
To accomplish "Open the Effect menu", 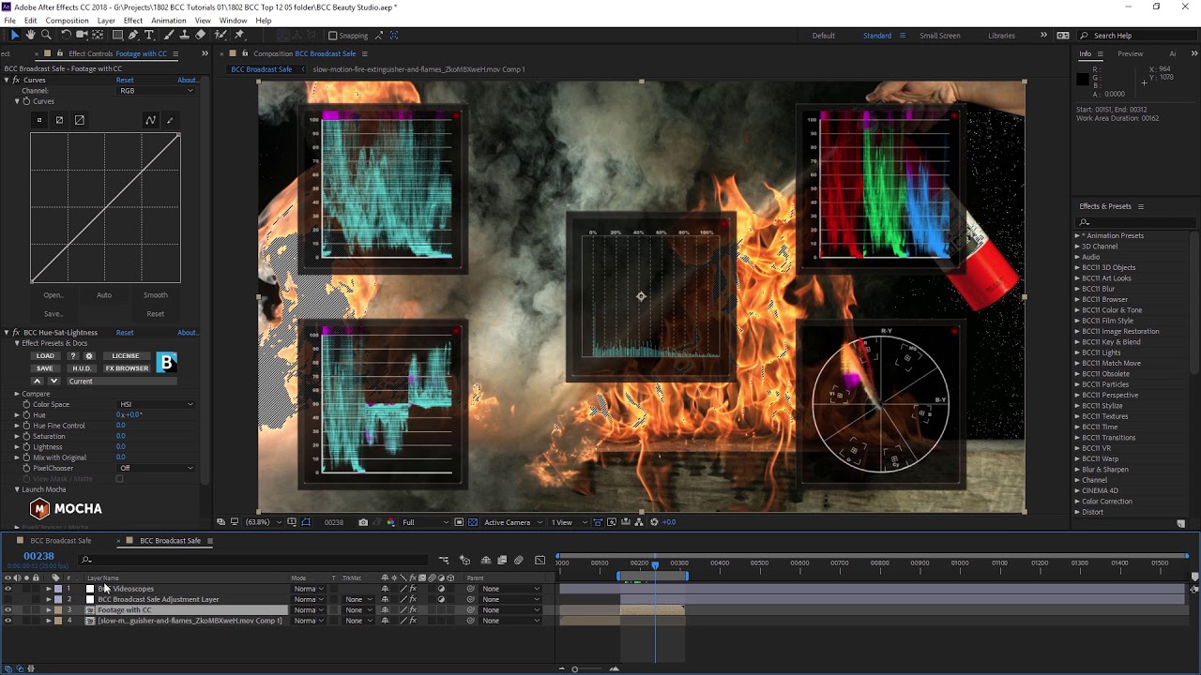I will coord(133,21).
